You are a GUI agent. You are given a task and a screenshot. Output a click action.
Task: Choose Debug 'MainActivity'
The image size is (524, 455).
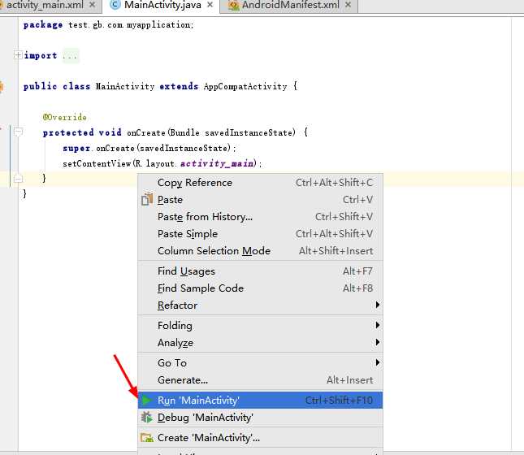click(x=260, y=418)
